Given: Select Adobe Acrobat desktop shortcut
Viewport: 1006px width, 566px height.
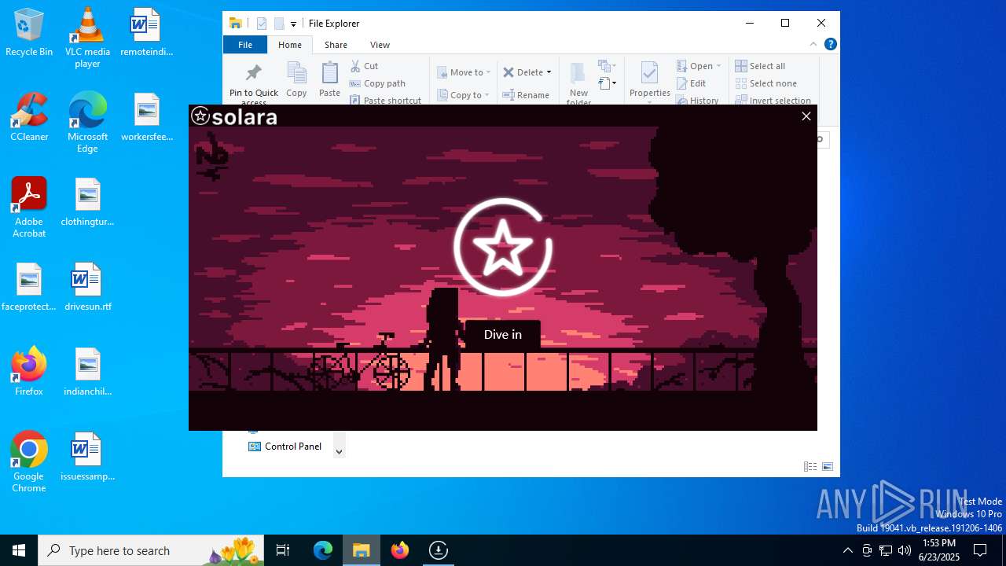Looking at the screenshot, I should (x=29, y=208).
